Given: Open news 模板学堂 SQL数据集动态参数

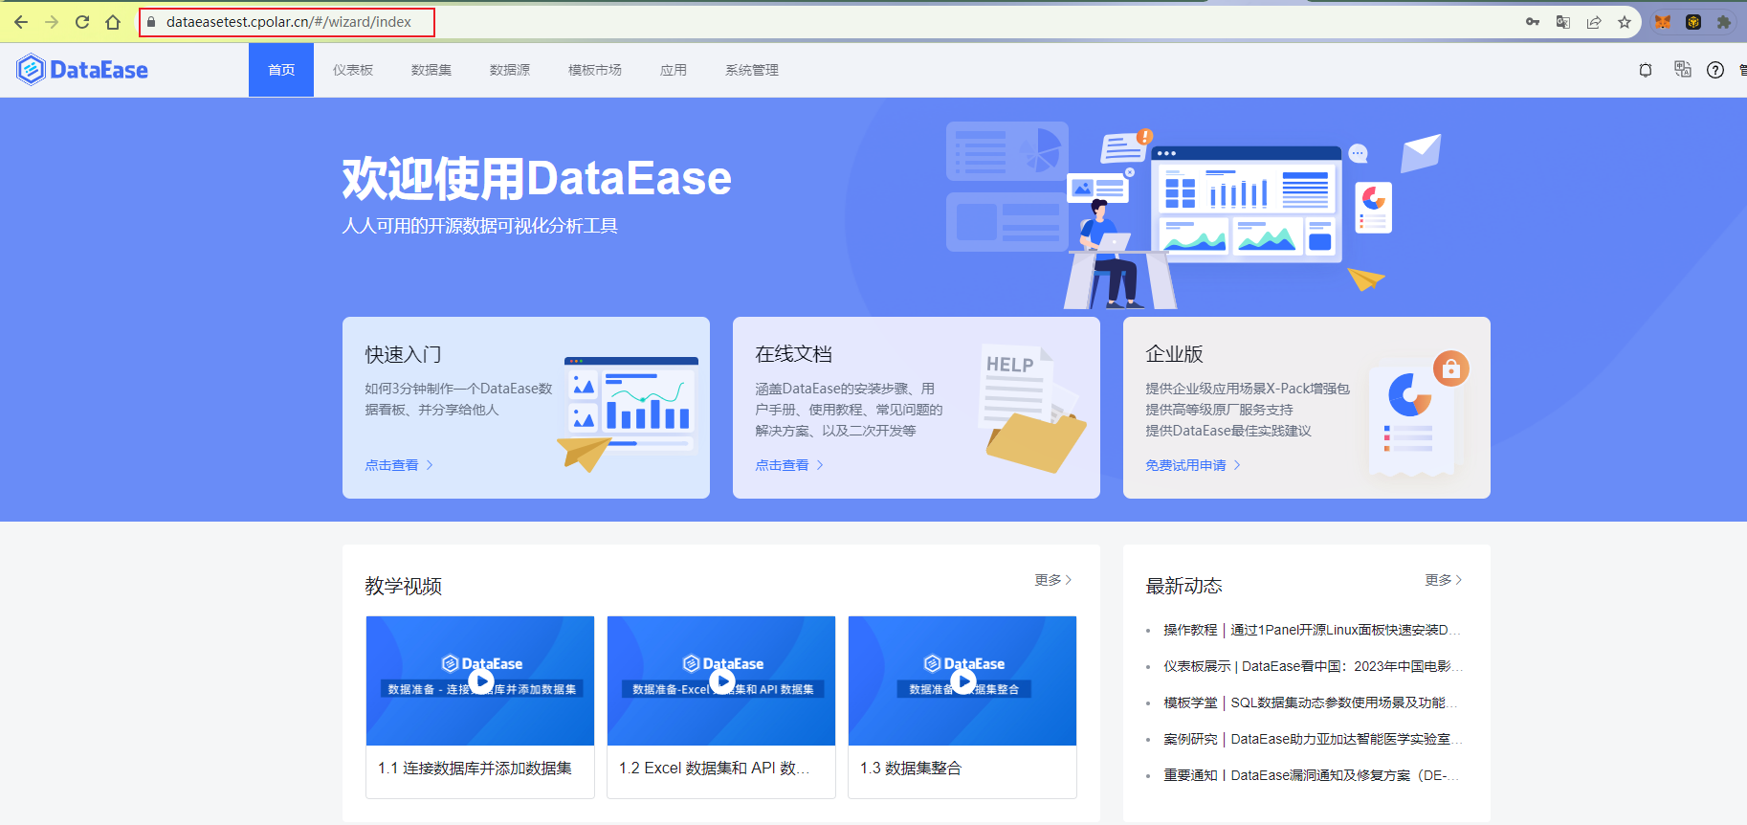Looking at the screenshot, I should point(1312,702).
